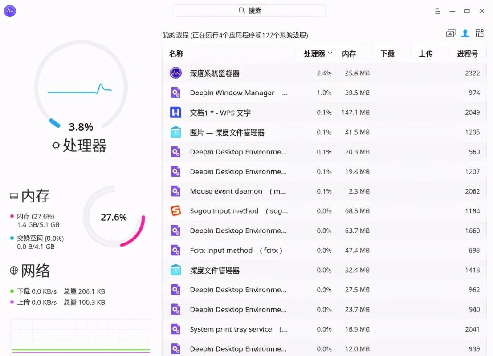This screenshot has height=356, width=493.
Task: Click the processor chip icon
Action: click(x=56, y=146)
